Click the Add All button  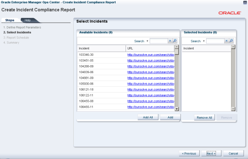point(148,118)
